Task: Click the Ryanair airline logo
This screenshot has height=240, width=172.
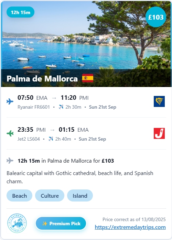Action: (x=159, y=101)
